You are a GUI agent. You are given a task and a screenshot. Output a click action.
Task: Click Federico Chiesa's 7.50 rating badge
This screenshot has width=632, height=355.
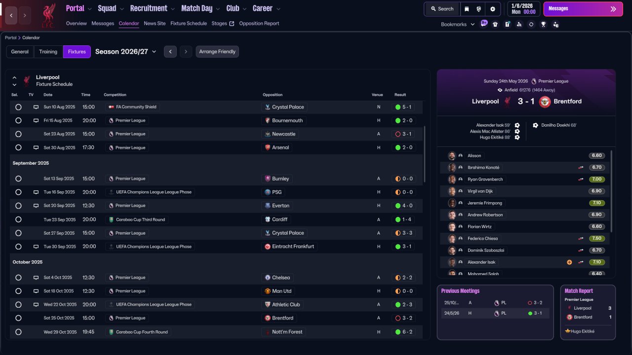point(597,239)
